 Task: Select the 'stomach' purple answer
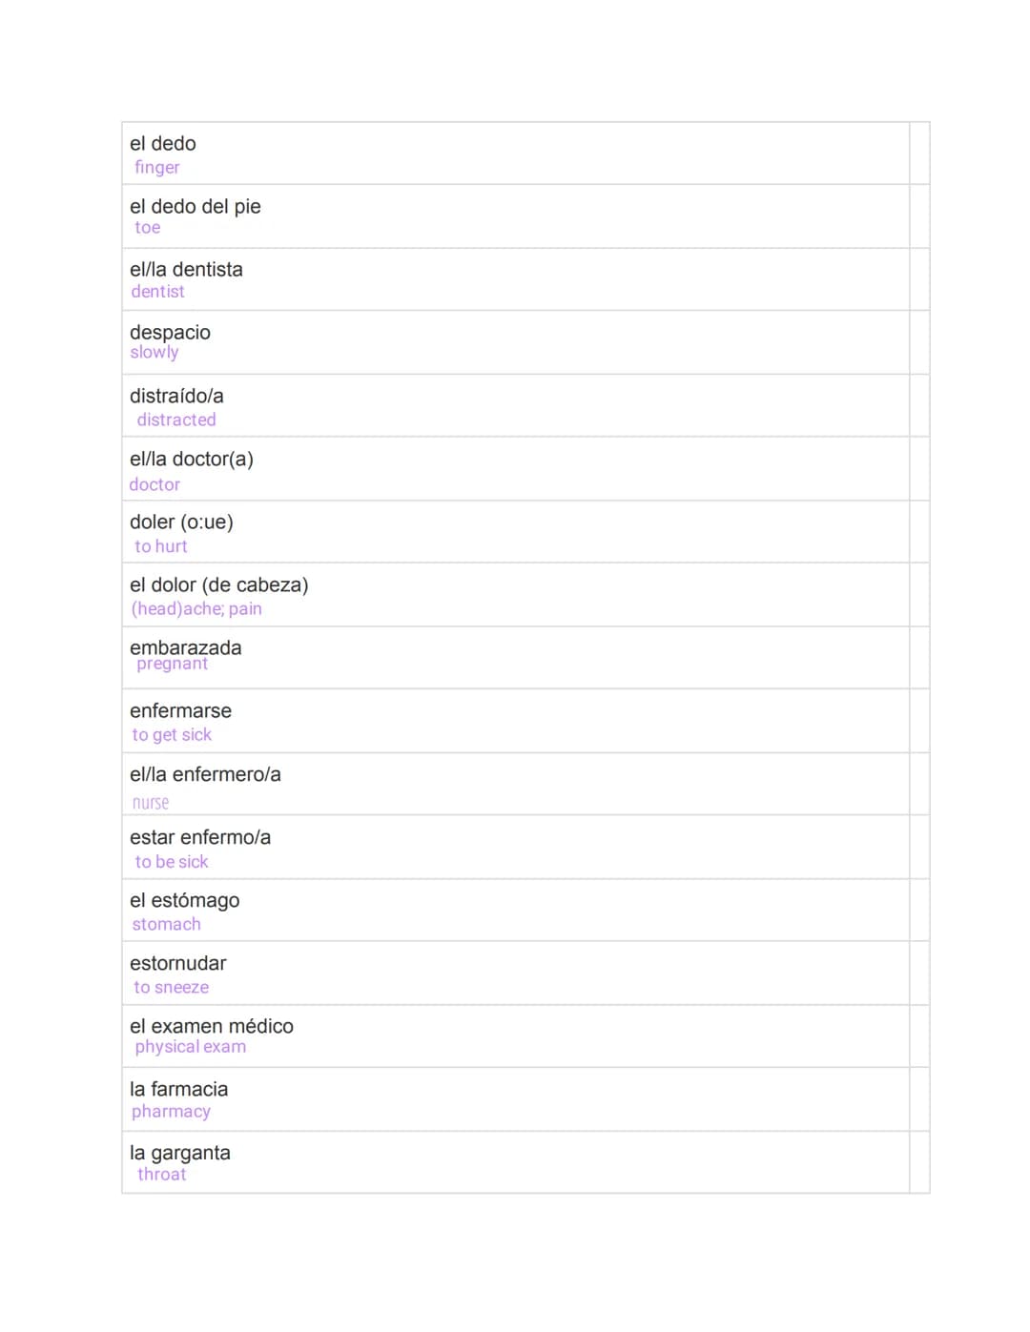167,925
